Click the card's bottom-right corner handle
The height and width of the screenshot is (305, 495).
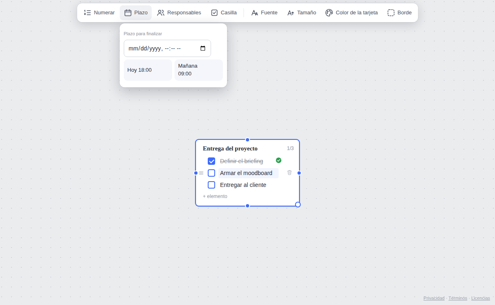click(298, 205)
